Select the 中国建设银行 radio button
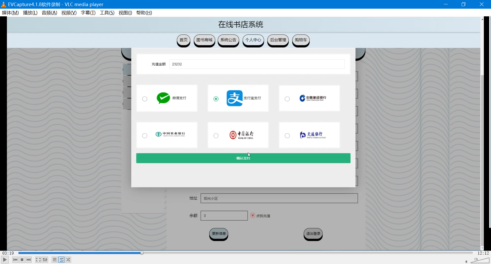Image resolution: width=491 pixels, height=264 pixels. [287, 99]
